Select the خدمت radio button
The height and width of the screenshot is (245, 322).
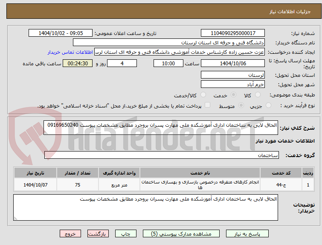pos(233,95)
